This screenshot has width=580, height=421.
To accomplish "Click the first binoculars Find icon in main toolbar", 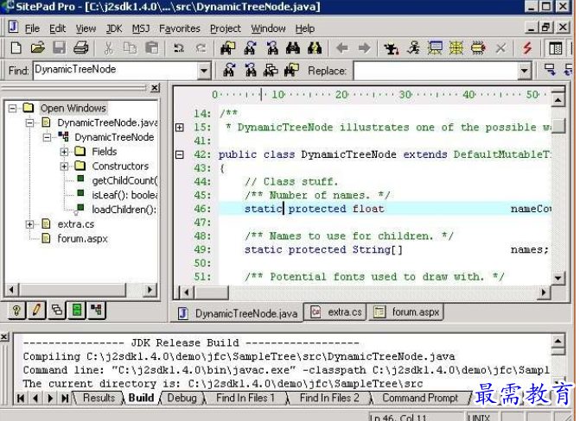I will click(228, 48).
